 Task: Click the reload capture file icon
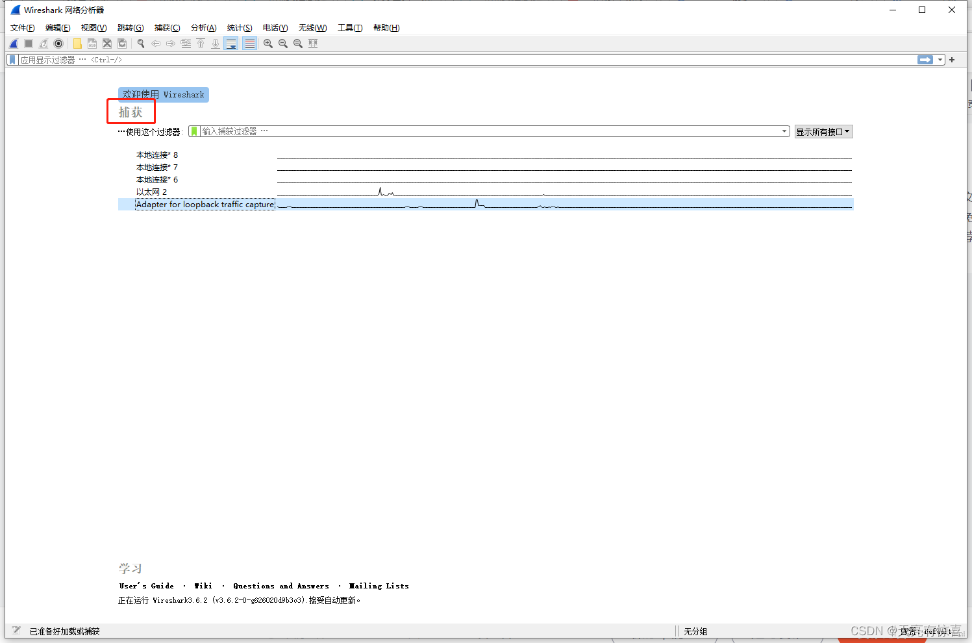coord(122,44)
